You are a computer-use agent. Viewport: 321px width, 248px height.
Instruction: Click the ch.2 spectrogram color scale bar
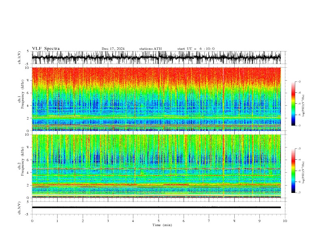293,171
